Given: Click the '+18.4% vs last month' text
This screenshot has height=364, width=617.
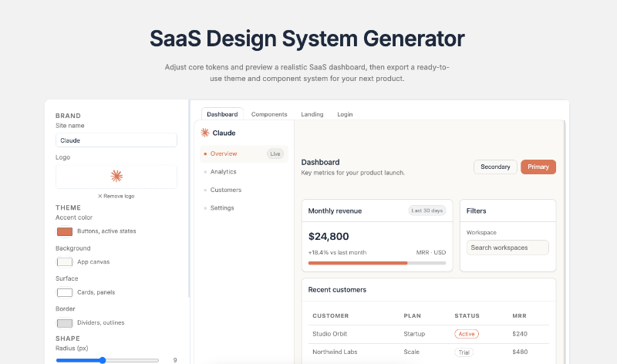Looking at the screenshot, I should [337, 252].
